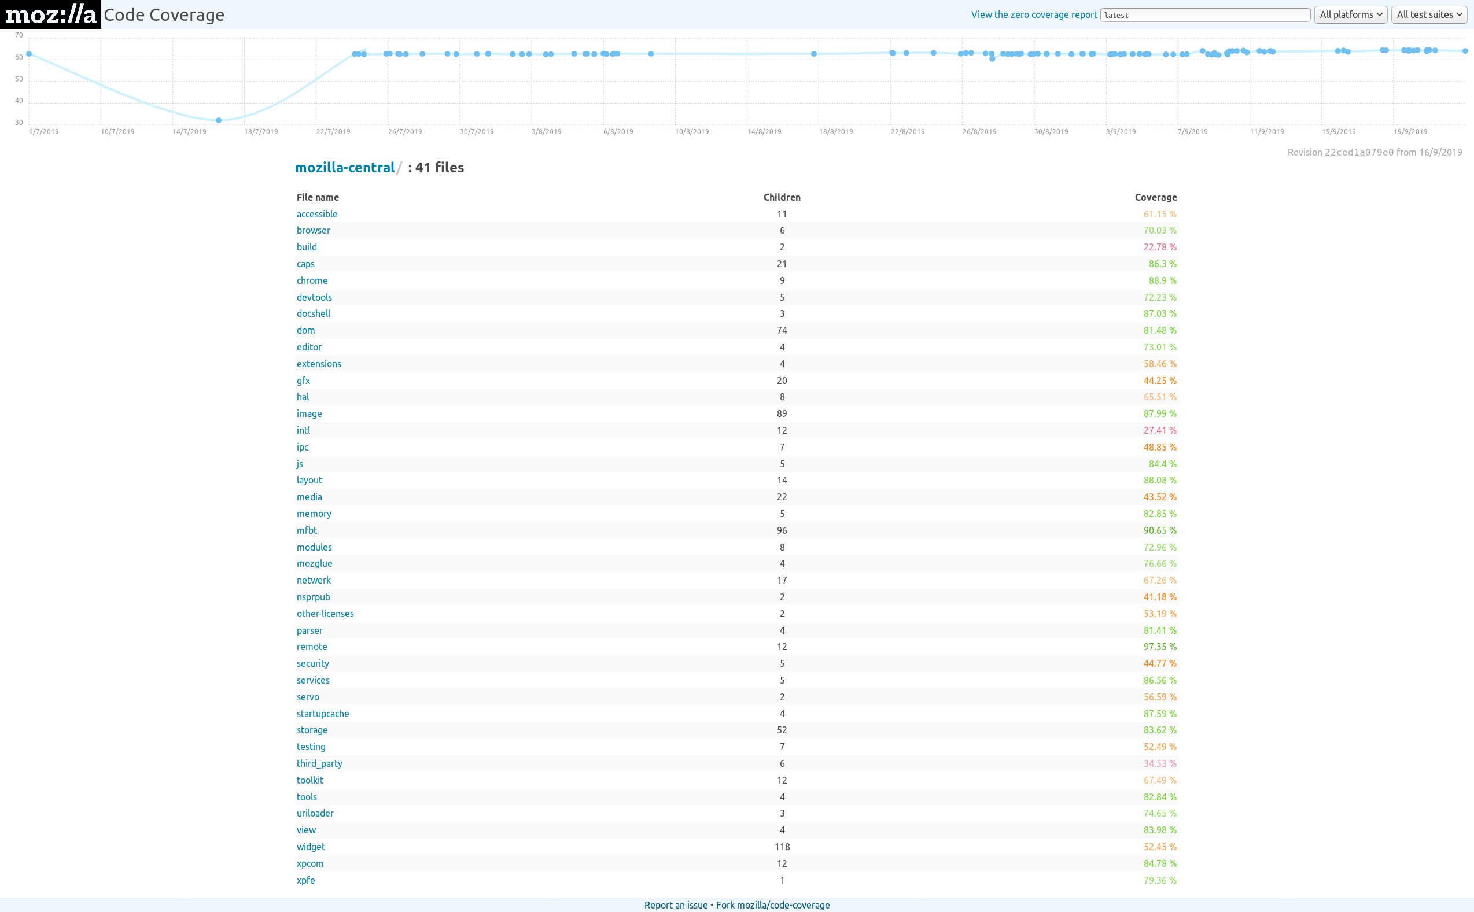The width and height of the screenshot is (1474, 912).
Task: Open the xpfe directory
Action: click(x=305, y=880)
